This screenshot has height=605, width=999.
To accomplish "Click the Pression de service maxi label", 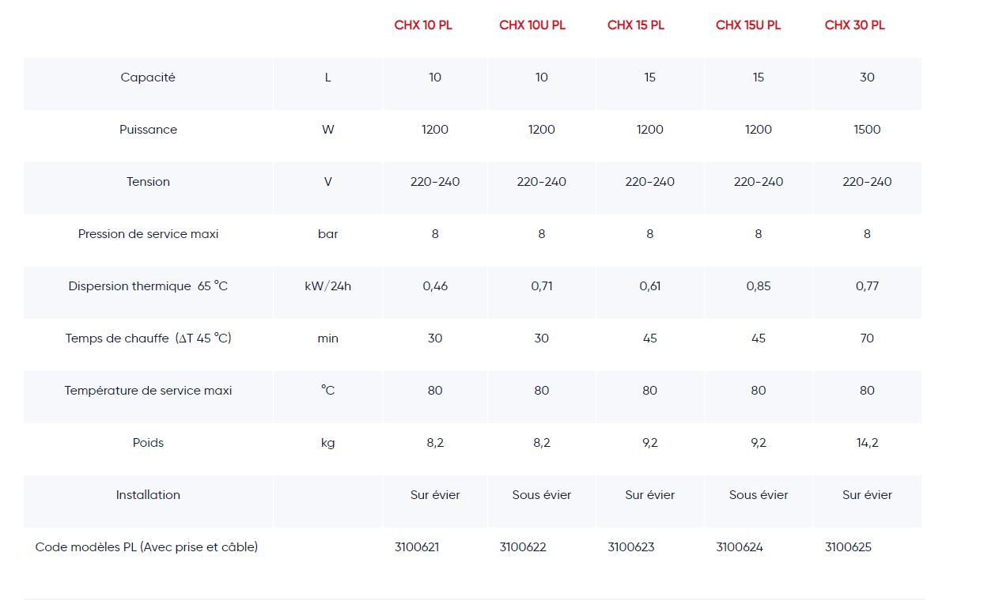I will coord(148,234).
